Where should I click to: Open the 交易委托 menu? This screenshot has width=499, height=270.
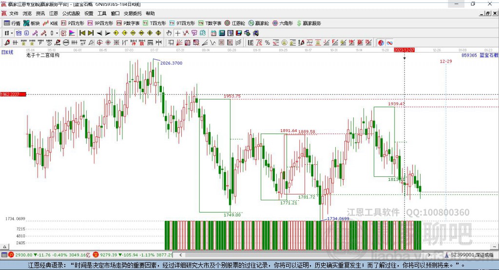(133, 13)
